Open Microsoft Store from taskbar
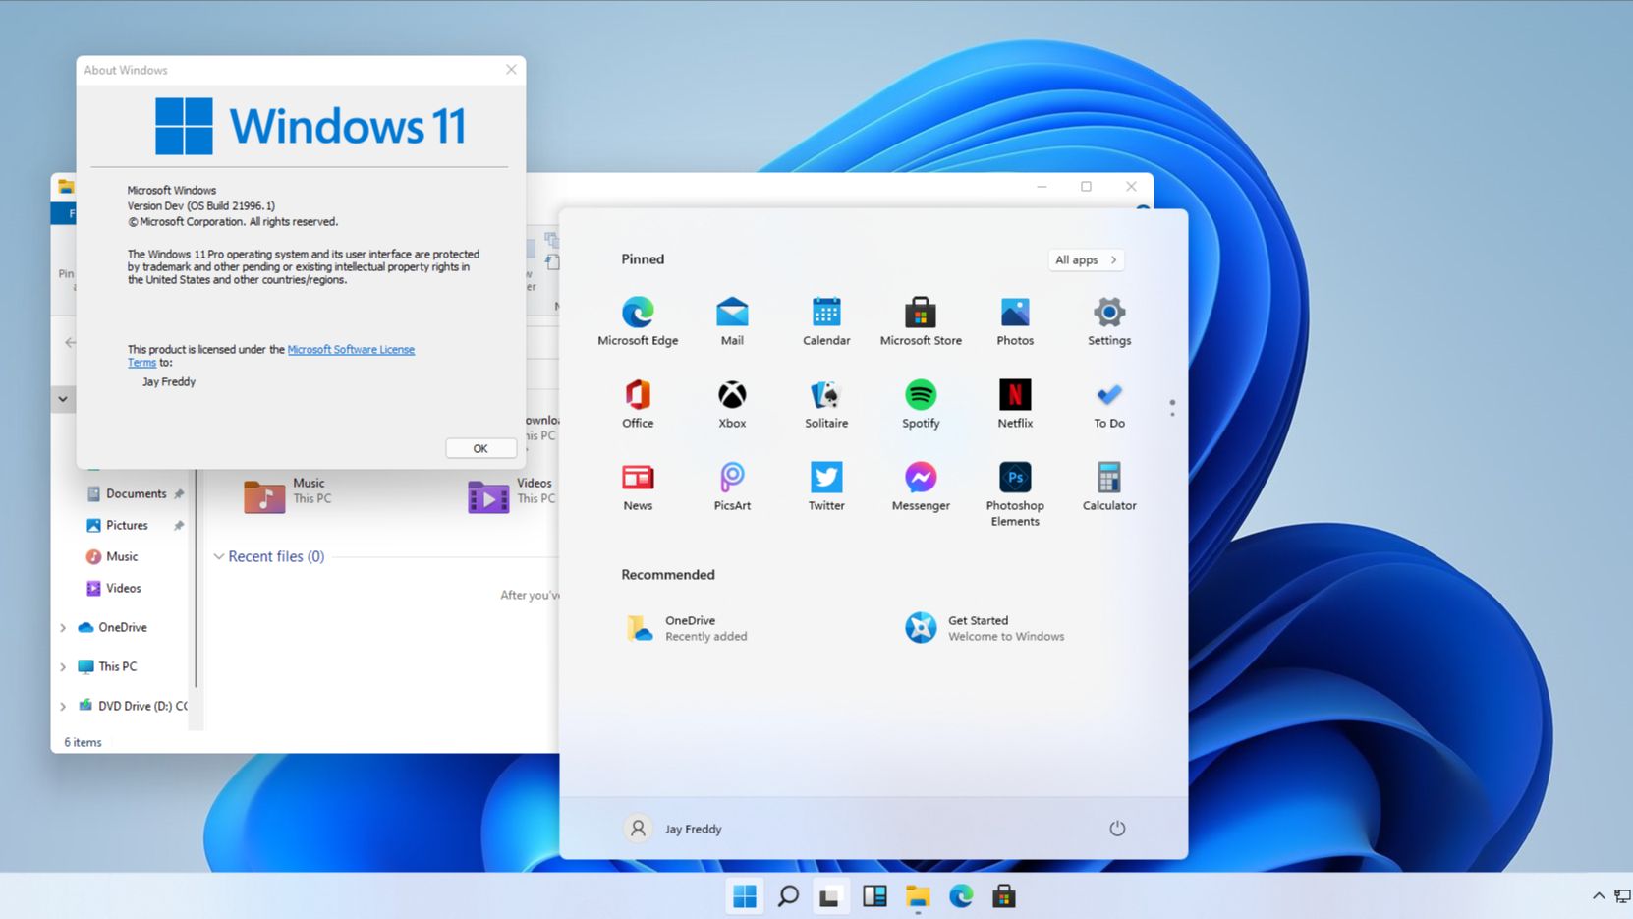This screenshot has height=919, width=1633. pyautogui.click(x=1003, y=896)
